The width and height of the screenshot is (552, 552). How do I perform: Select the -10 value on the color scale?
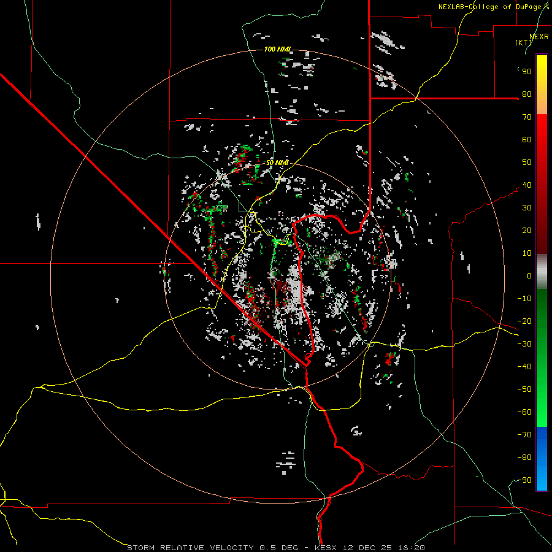tap(524, 299)
